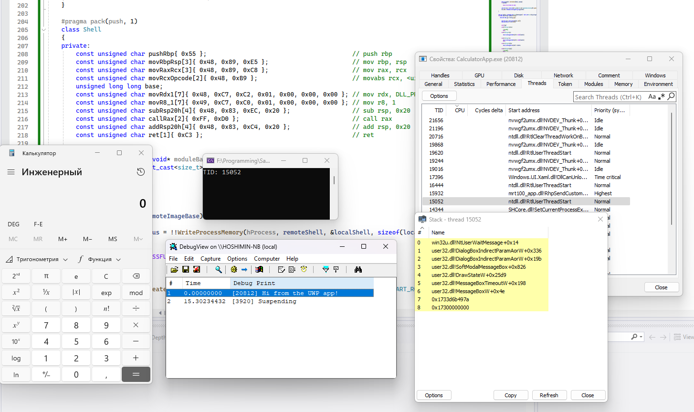694x412 pixels.
Task: Switch to the Modules tab
Action: (593, 84)
